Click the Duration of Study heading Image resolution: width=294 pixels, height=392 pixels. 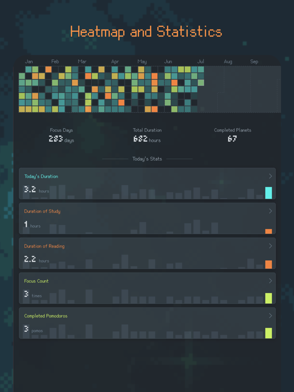click(x=42, y=211)
